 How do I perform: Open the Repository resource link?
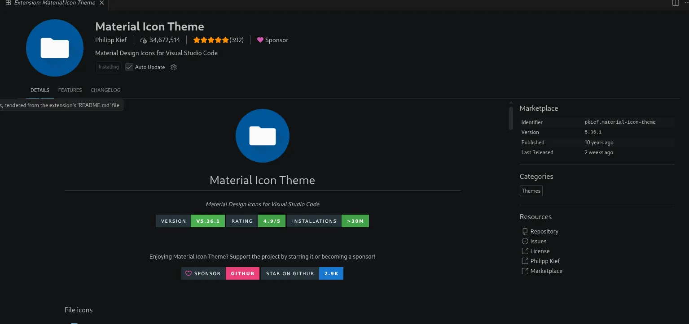click(x=544, y=232)
